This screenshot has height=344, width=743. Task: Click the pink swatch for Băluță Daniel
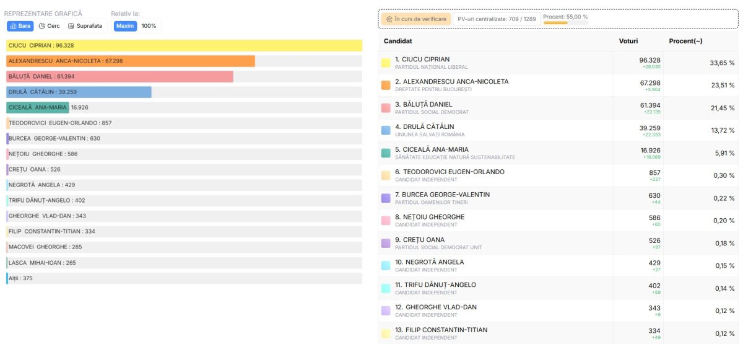386,108
